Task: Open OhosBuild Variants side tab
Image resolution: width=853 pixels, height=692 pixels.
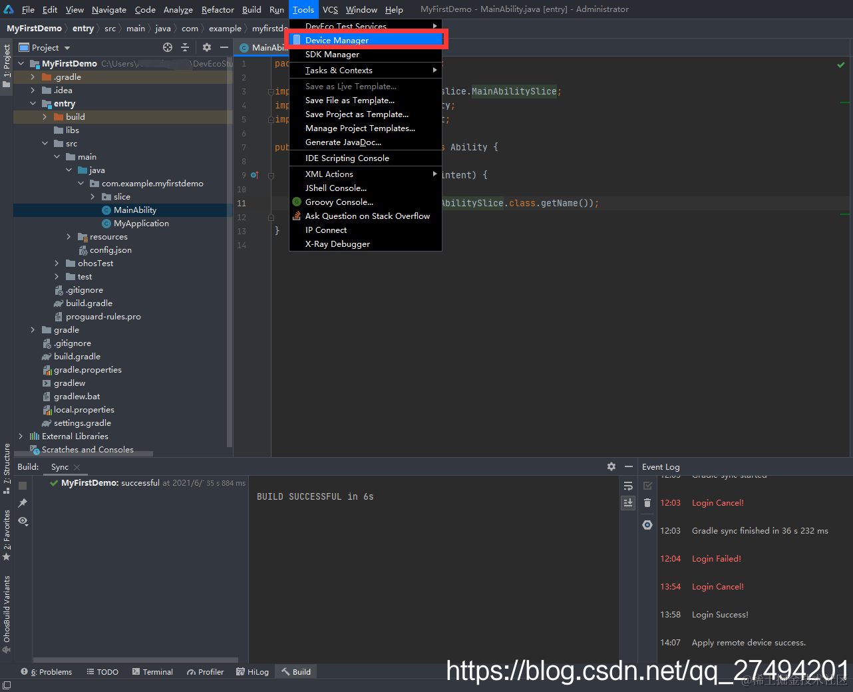Action: (x=7, y=614)
